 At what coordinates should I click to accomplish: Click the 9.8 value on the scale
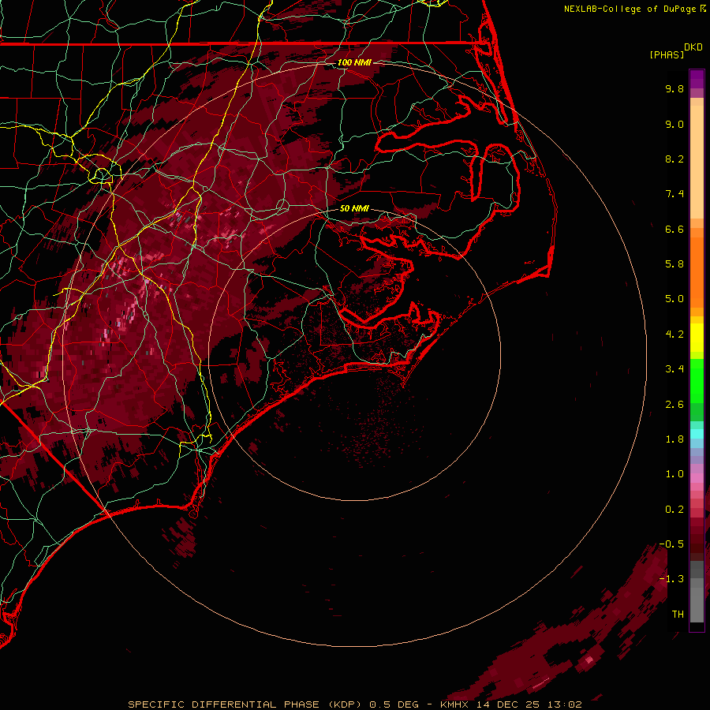[674, 88]
